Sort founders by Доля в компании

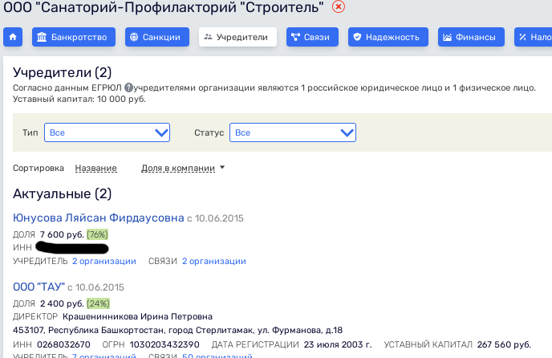178,168
